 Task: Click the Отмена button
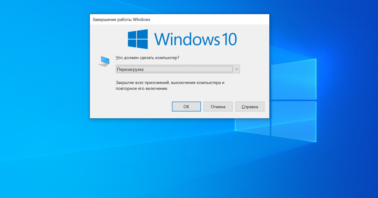click(218, 106)
